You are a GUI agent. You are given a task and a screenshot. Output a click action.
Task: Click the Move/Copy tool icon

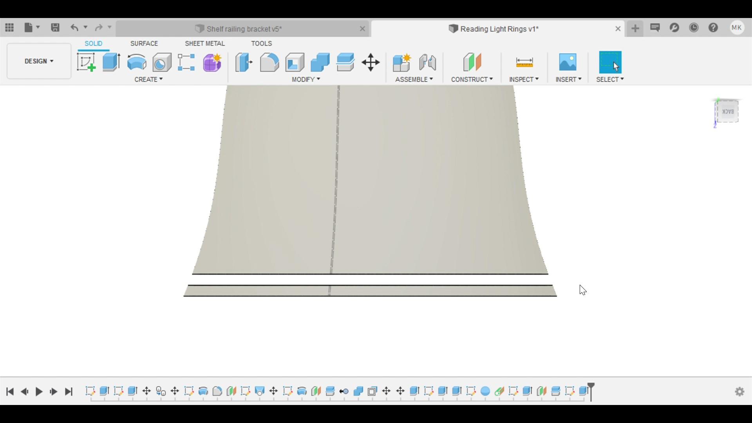(371, 62)
